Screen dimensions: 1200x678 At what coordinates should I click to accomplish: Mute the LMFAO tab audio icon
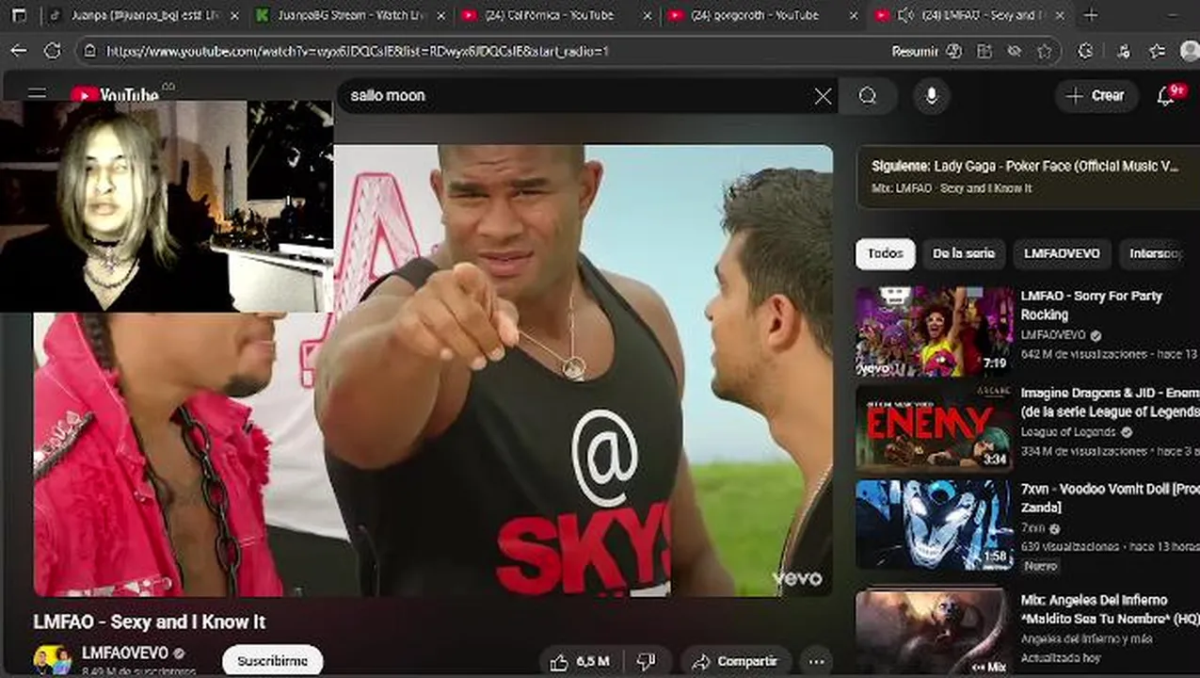pos(905,15)
